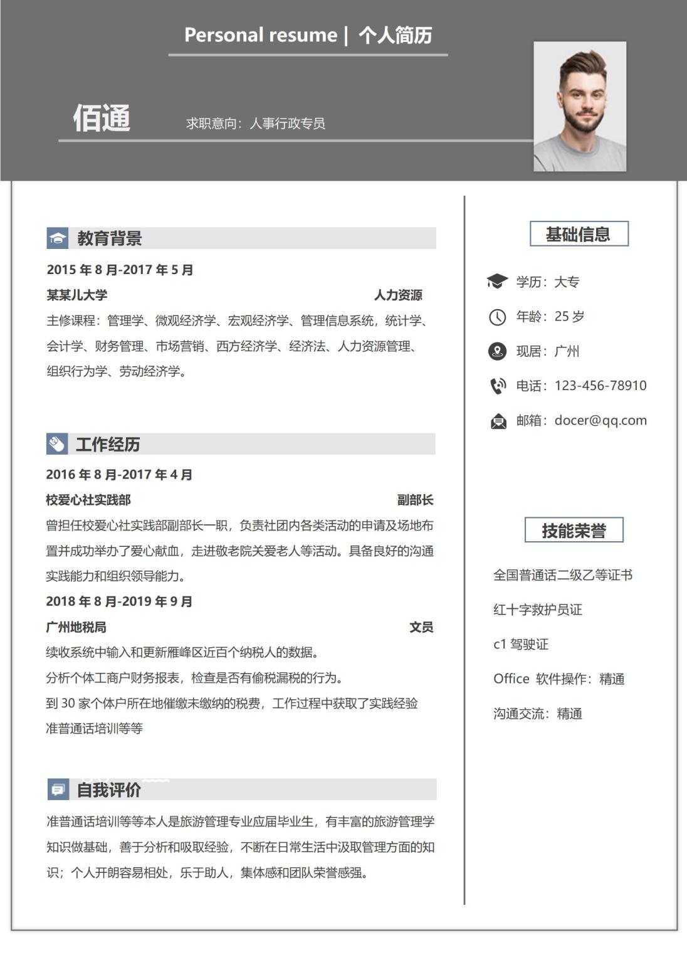The height and width of the screenshot is (972, 687).
Task: Click the envelope icon next to 邮箱
Action: coord(498,421)
